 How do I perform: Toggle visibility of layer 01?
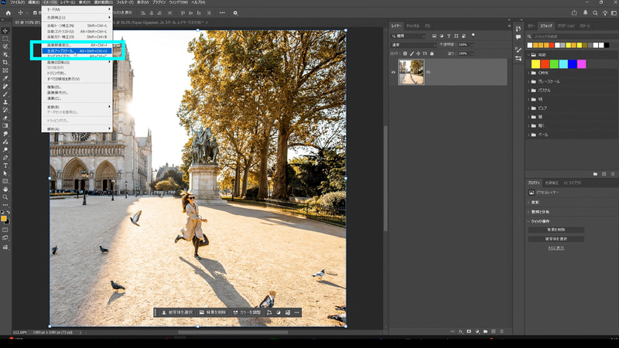393,72
